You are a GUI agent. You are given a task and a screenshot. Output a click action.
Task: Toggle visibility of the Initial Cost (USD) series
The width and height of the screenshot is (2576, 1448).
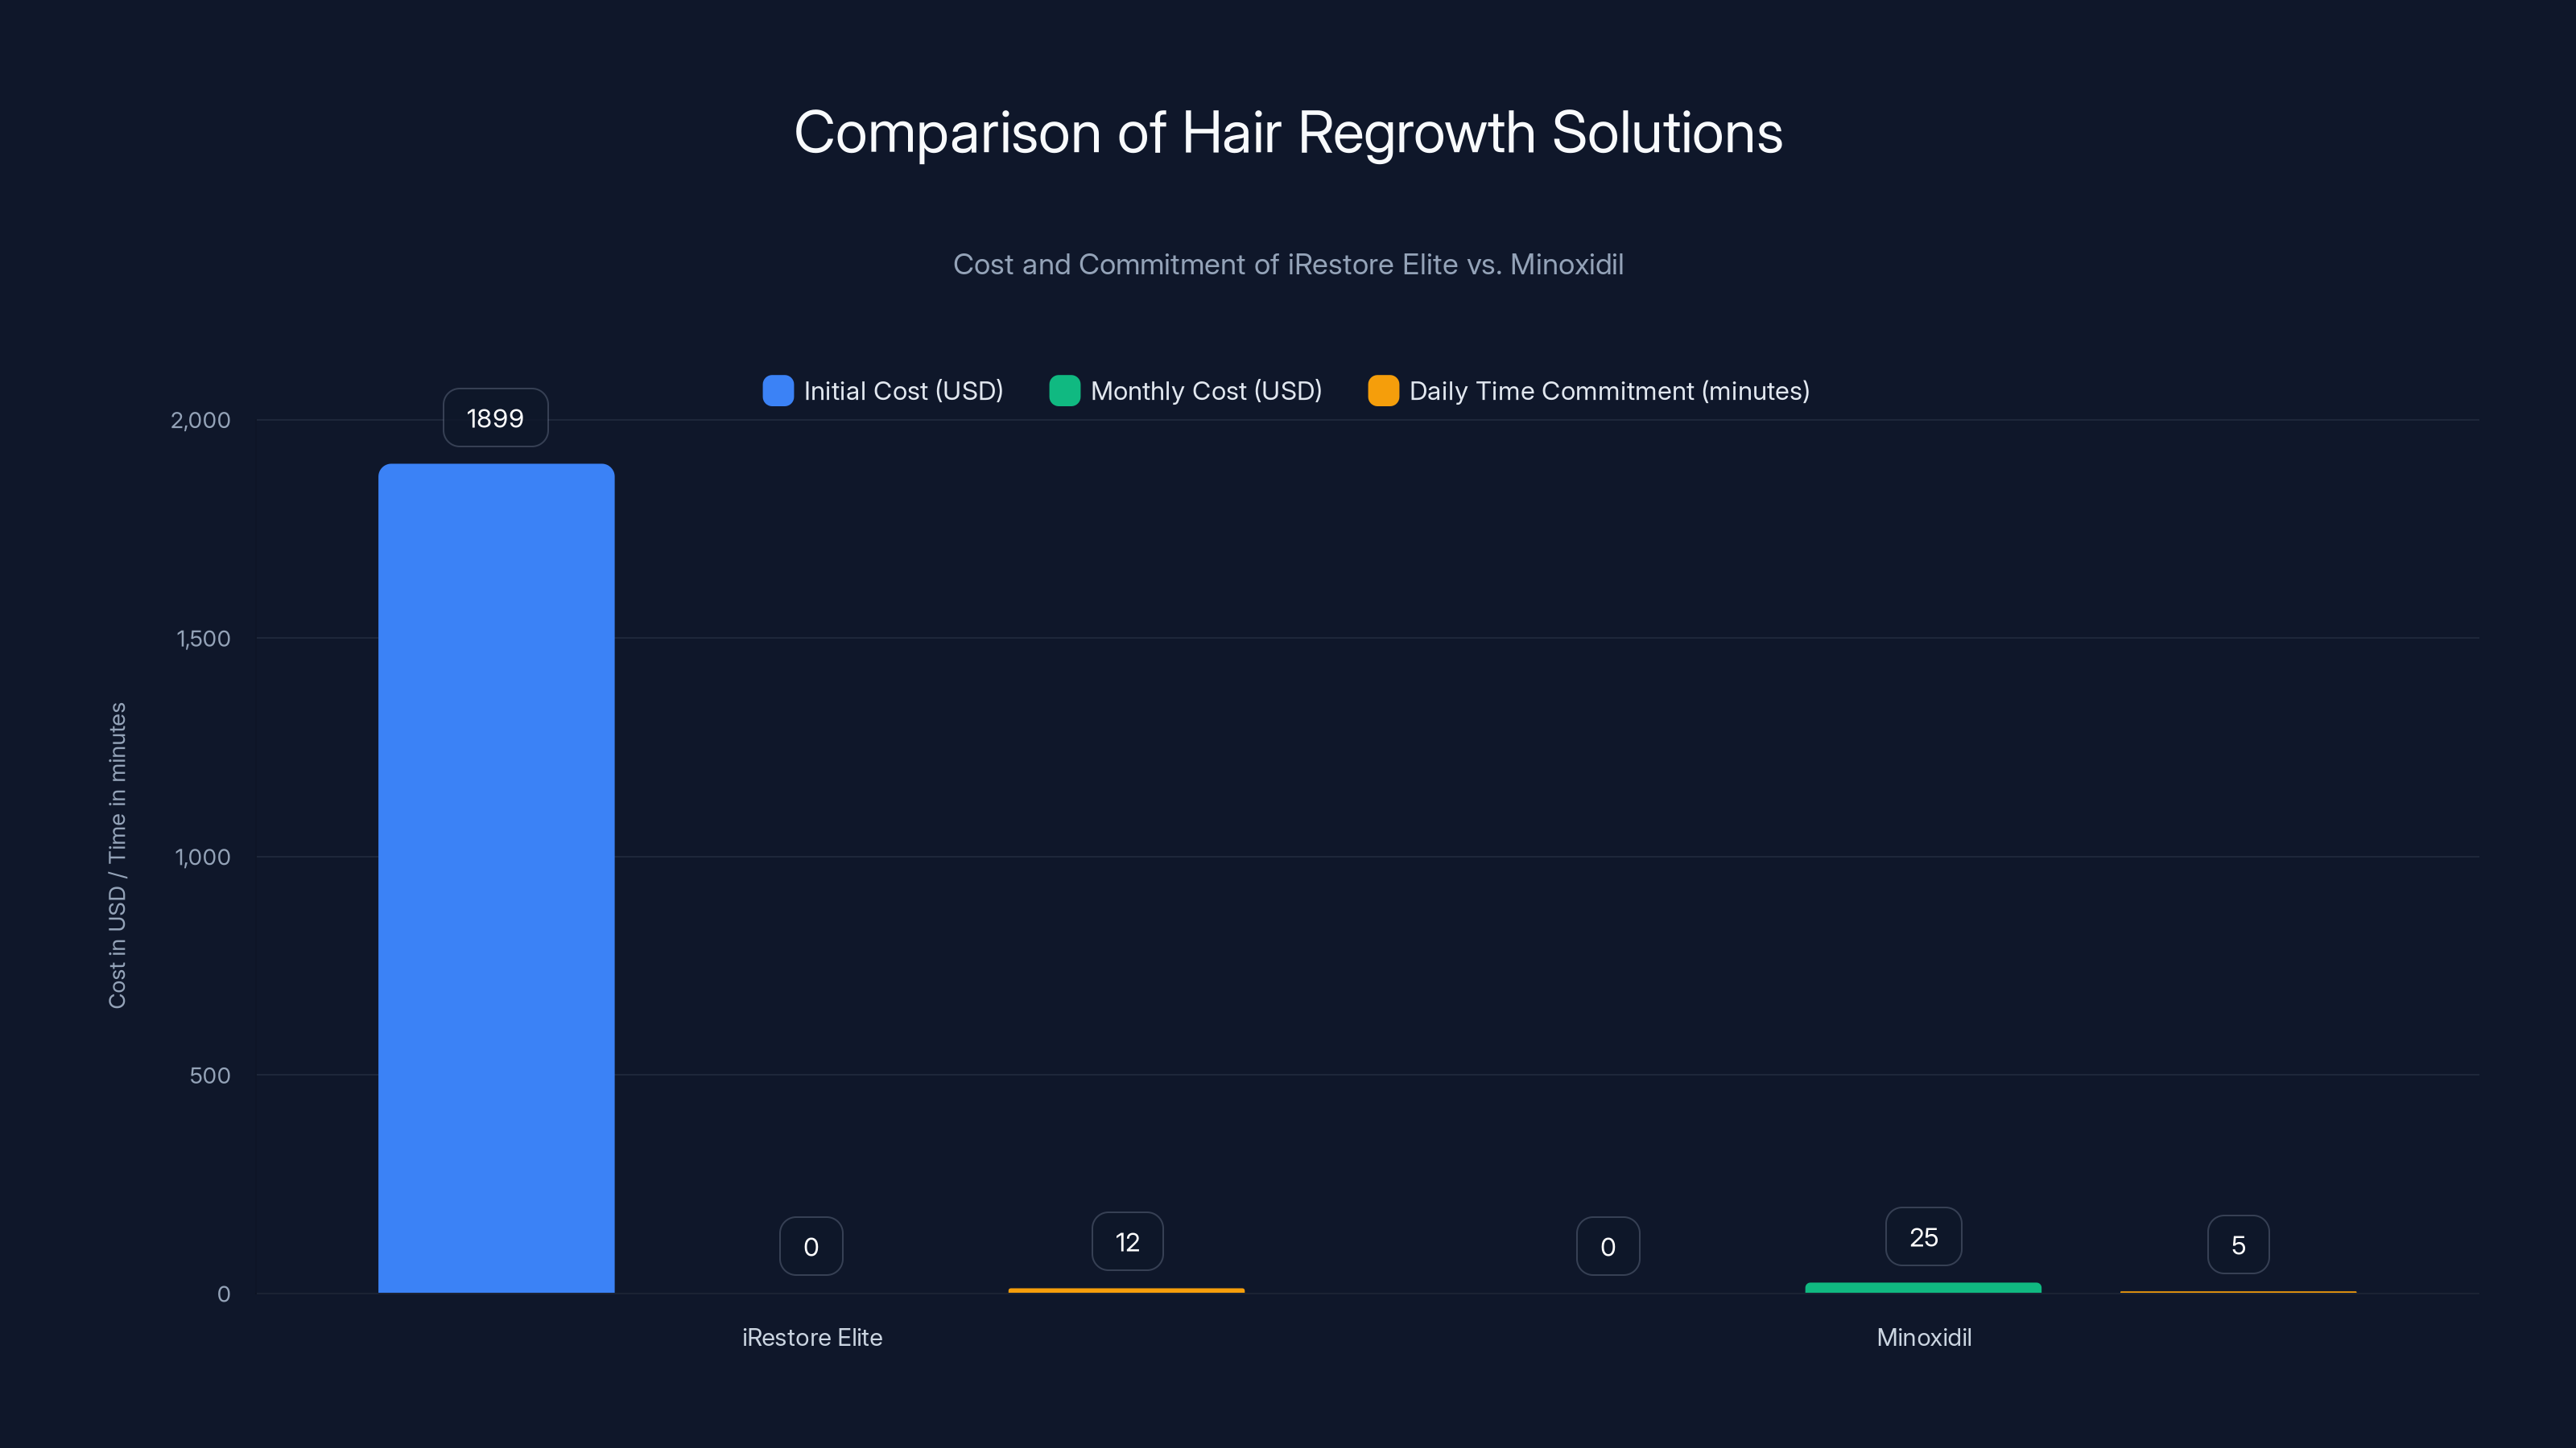(902, 391)
